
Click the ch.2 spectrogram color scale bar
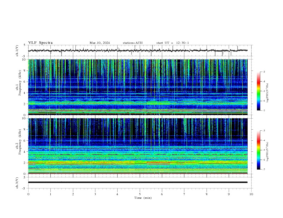coord(259,150)
